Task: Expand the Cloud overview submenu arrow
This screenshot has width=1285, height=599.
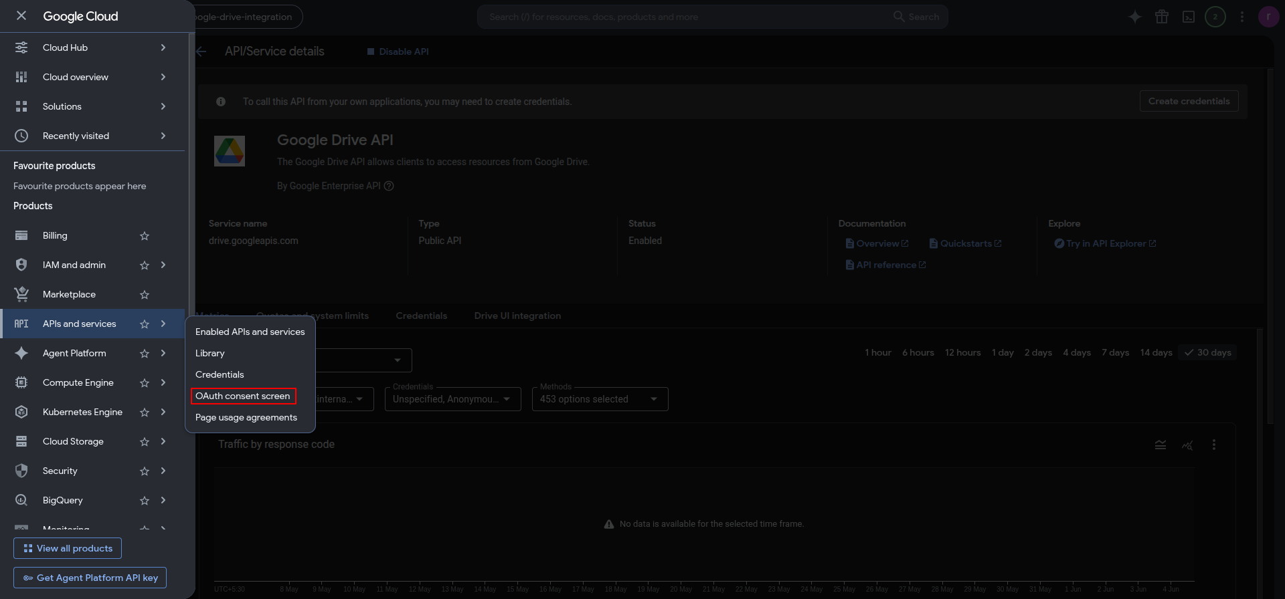Action: (x=163, y=77)
